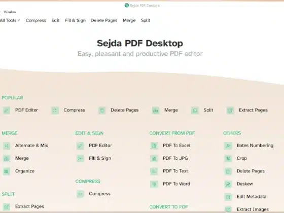
Task: Open the Deskew link
Action: click(245, 184)
